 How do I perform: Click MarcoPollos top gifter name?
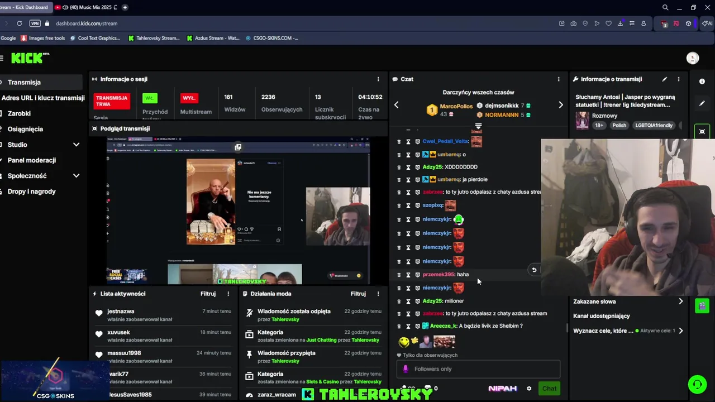click(x=456, y=106)
